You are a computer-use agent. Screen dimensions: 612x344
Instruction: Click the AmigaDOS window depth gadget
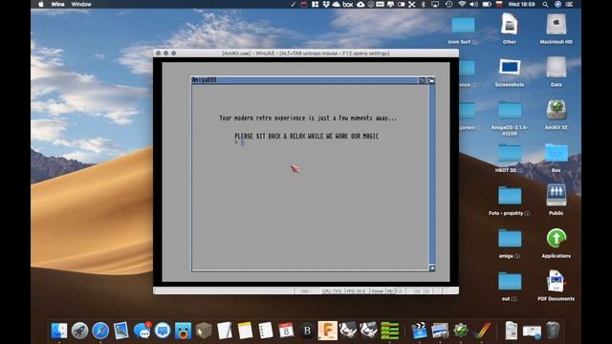[431, 80]
